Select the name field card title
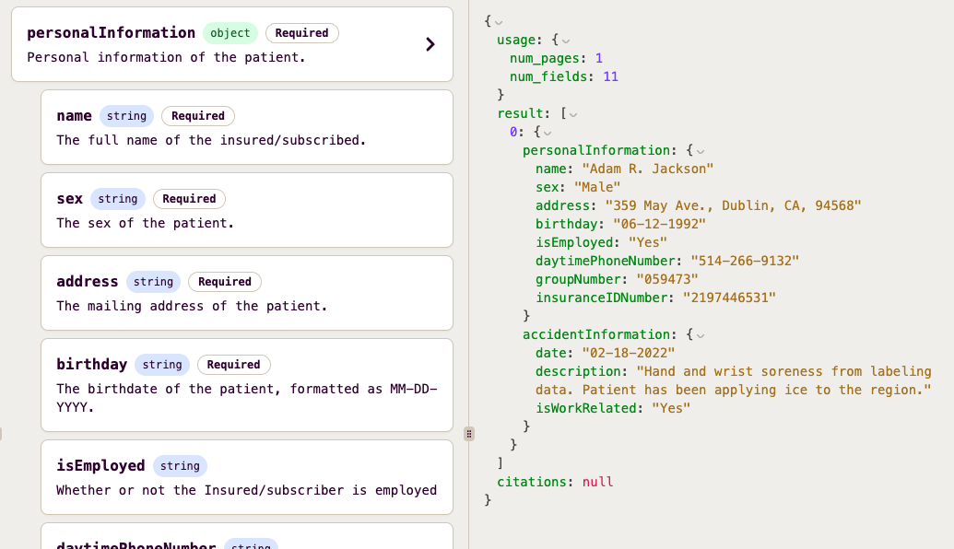 [x=75, y=115]
